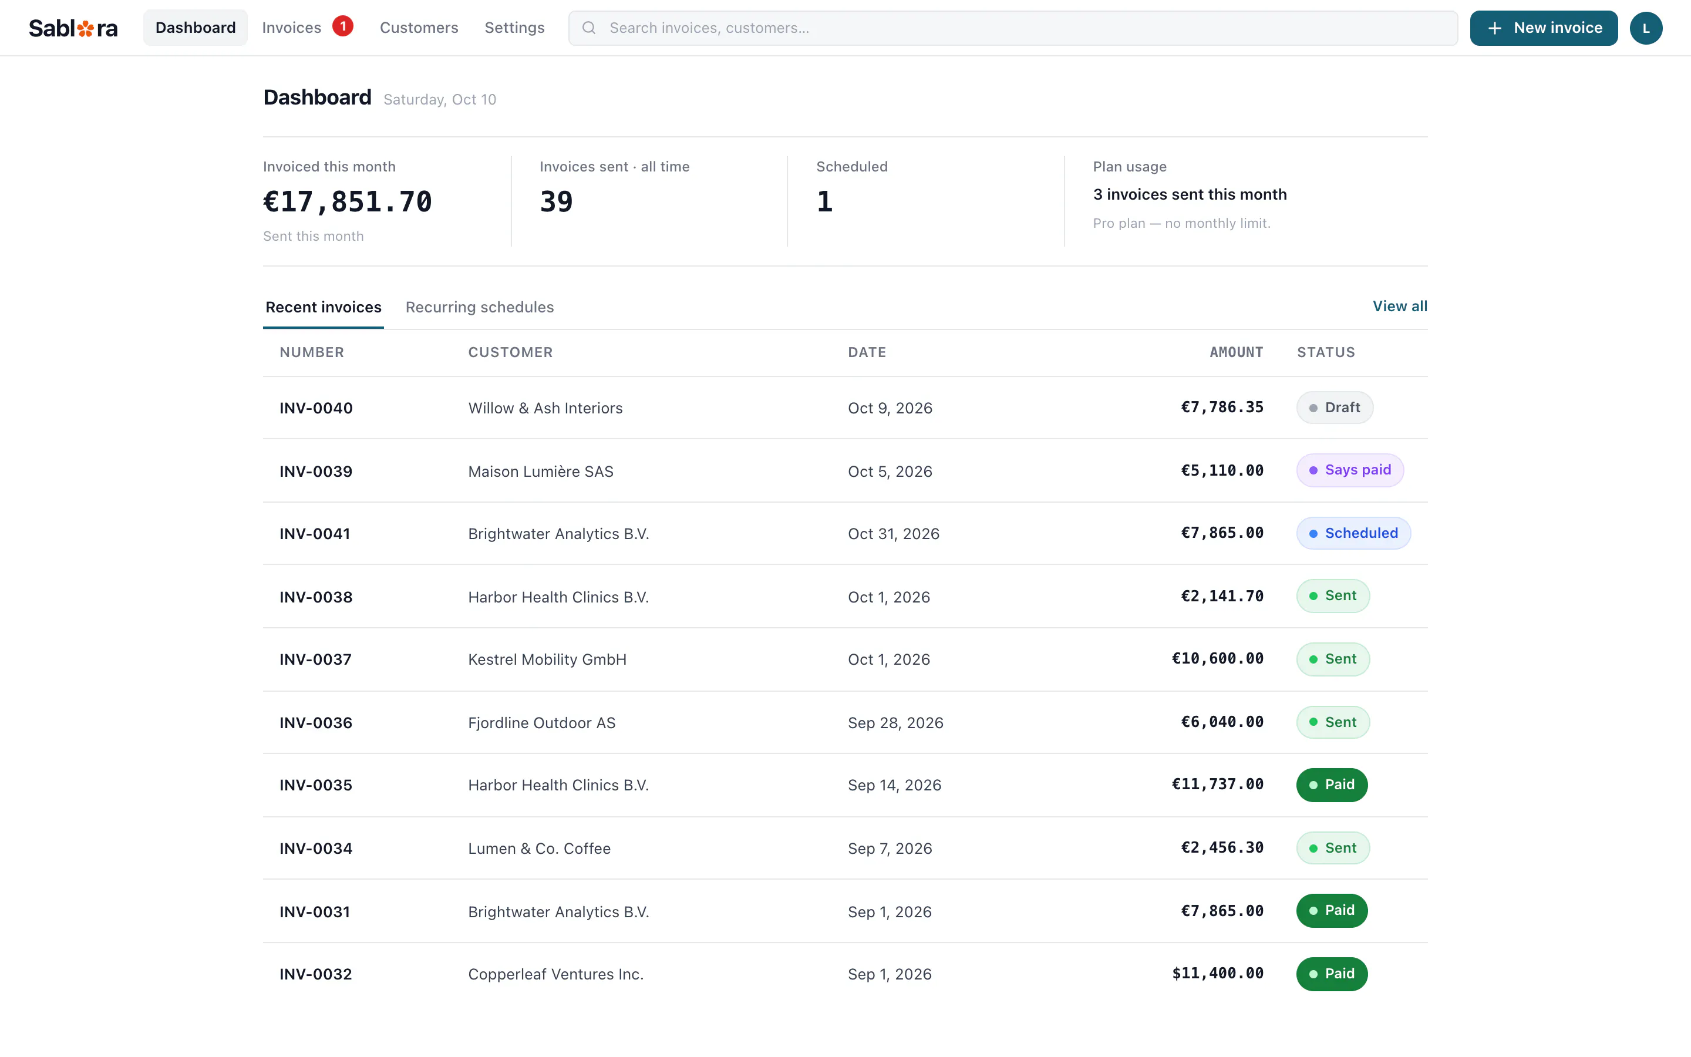Screen dimensions: 1691x1057
Task: Open the Customers page
Action: coord(419,28)
